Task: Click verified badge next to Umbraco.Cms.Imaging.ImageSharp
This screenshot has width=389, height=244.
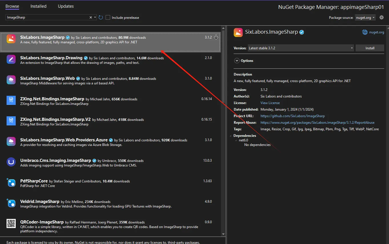Action: click(94, 161)
